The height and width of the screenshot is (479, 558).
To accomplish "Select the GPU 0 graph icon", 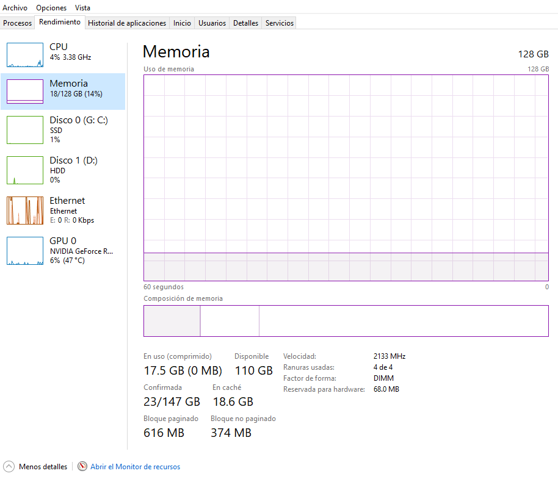I will pyautogui.click(x=25, y=250).
